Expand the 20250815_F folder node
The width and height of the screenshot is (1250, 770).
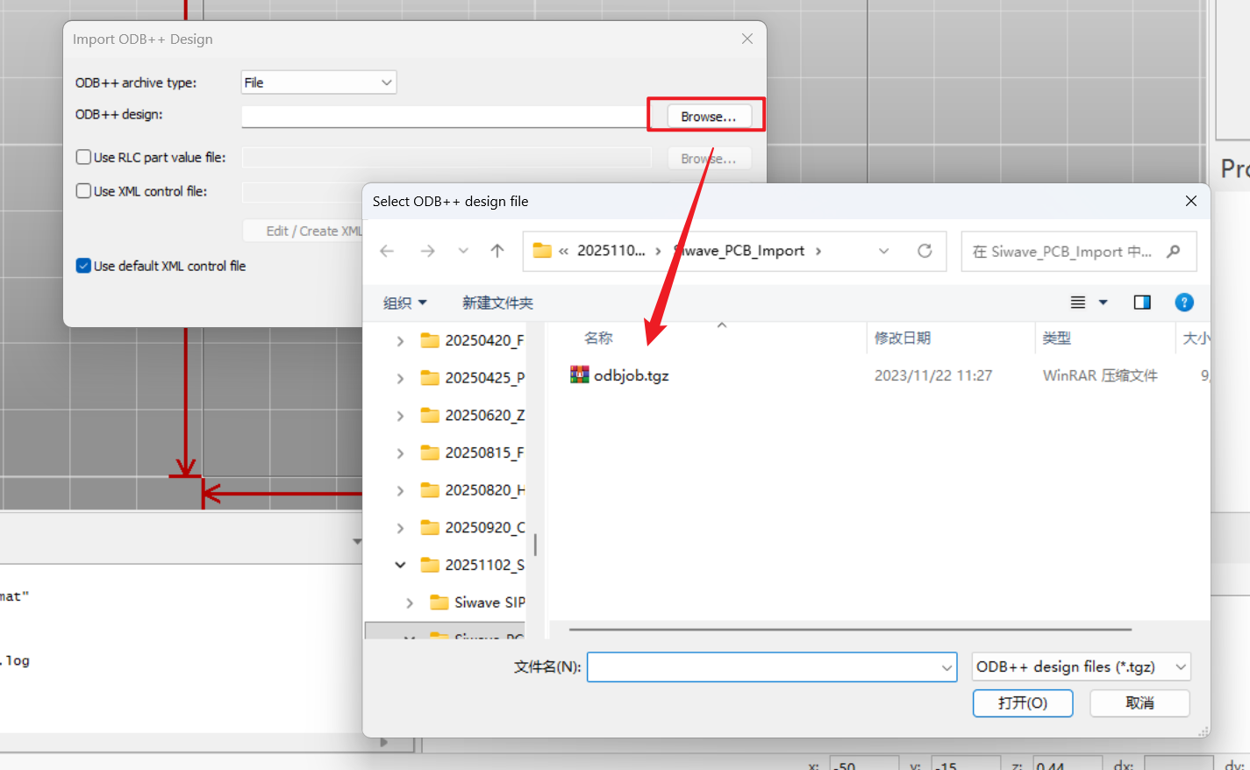pyautogui.click(x=400, y=453)
